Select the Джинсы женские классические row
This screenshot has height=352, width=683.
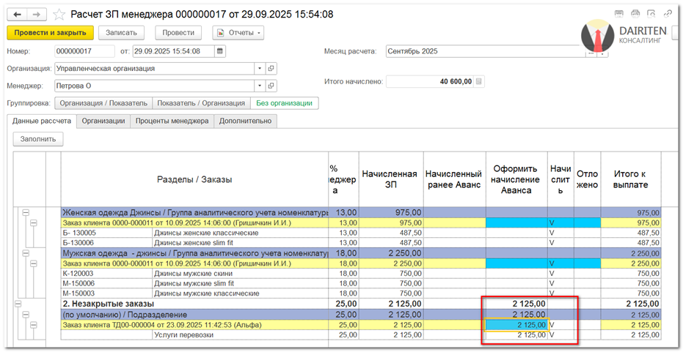point(240,233)
